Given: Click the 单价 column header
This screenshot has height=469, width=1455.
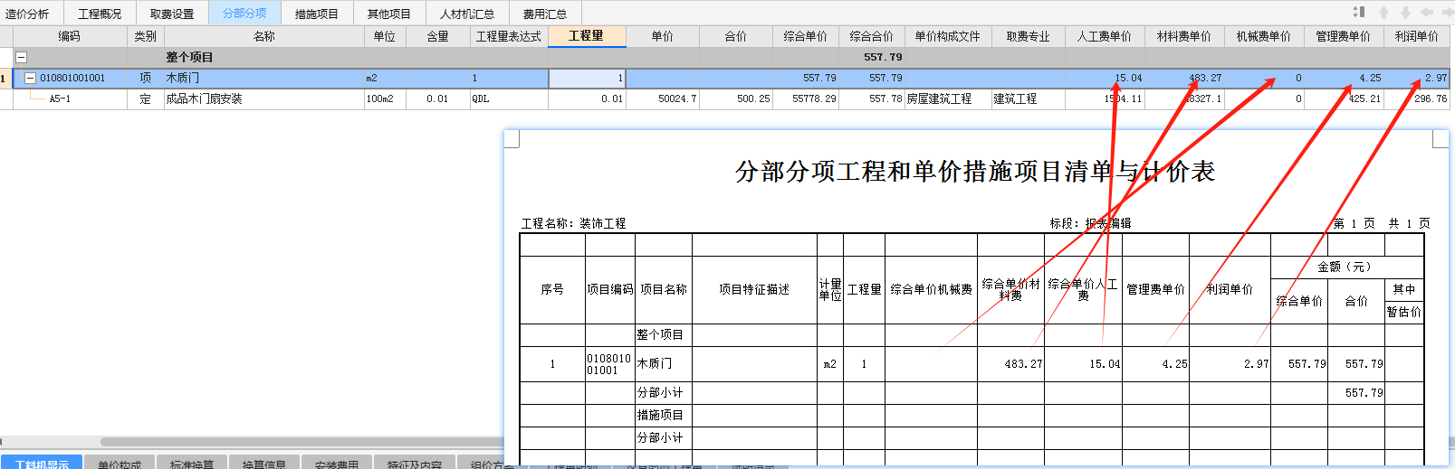Looking at the screenshot, I should (663, 36).
